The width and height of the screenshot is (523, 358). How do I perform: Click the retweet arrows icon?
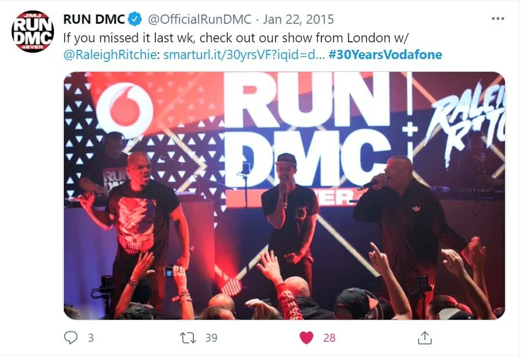(x=188, y=338)
